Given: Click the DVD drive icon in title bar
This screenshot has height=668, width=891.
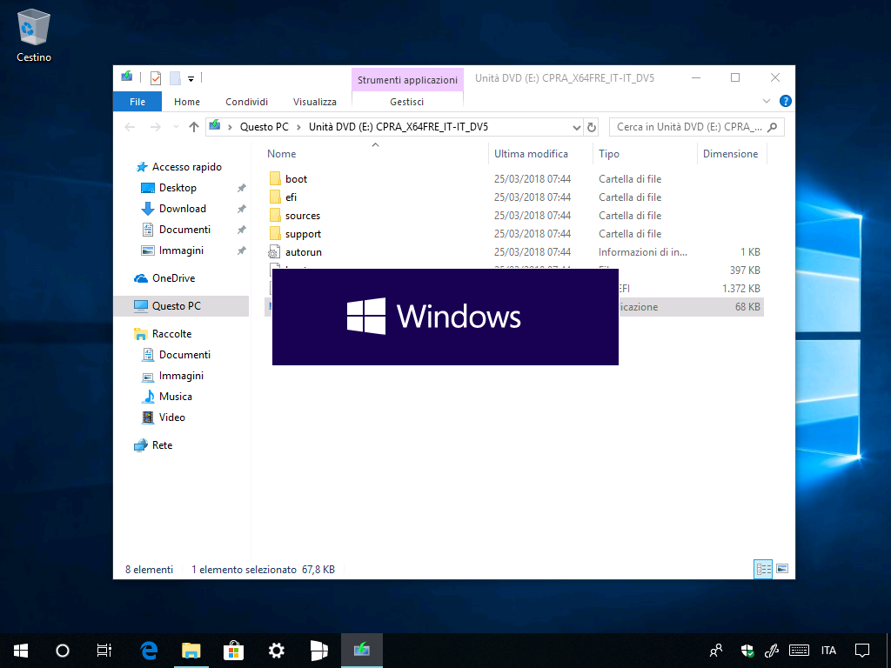Looking at the screenshot, I should pyautogui.click(x=127, y=77).
